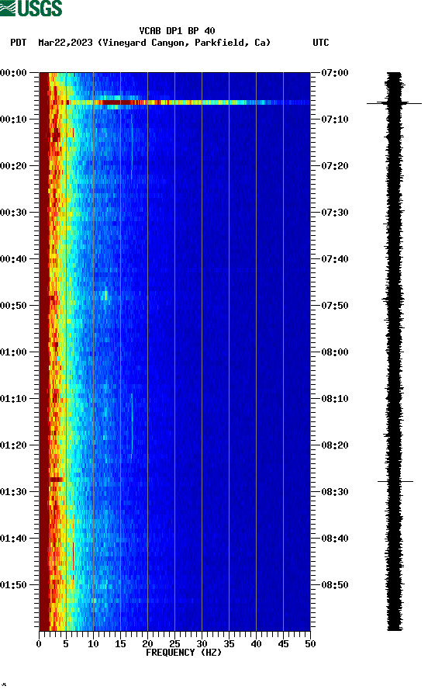Click the '20' frequency axis tick label
Viewport: 428px width, 693px height.
point(147,644)
